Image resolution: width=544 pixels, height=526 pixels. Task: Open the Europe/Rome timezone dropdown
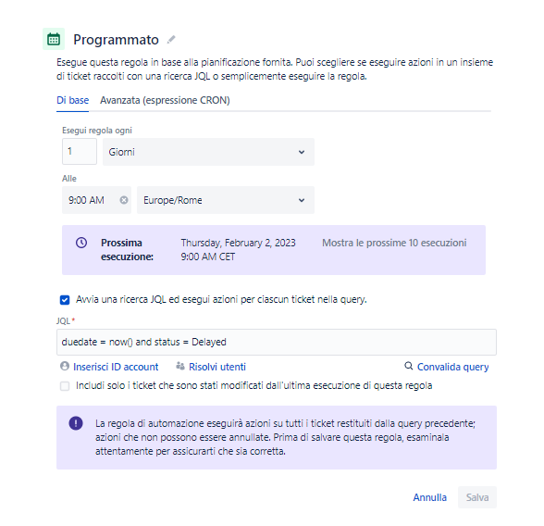coord(226,200)
